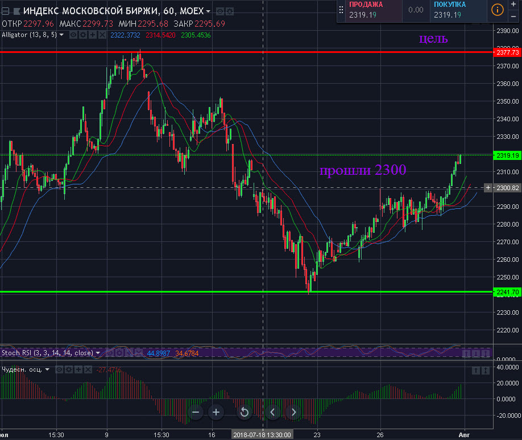Collapse the chart legend with the minus box icon
The width and height of the screenshot is (522, 440).
point(5,11)
